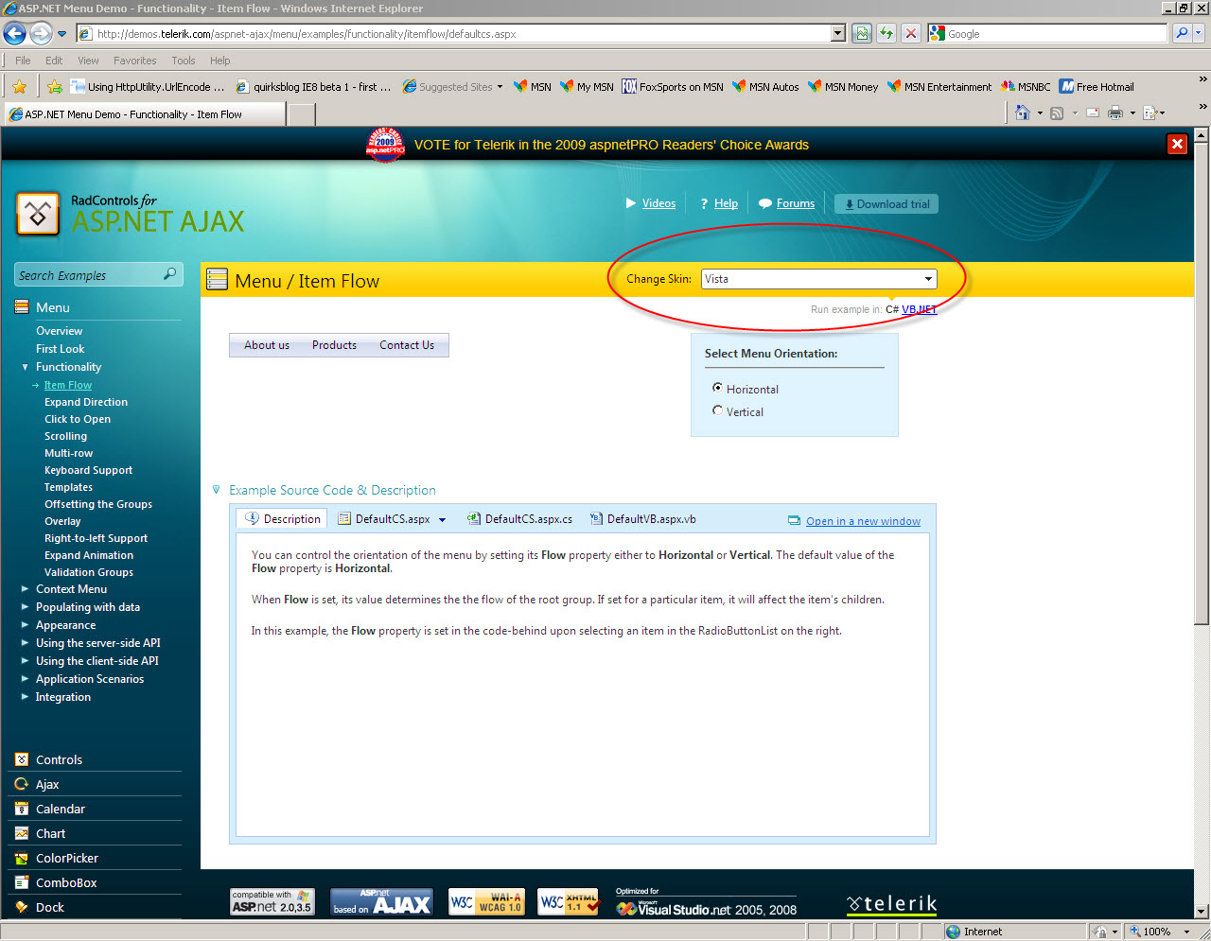Open the Home page icon in toolbar

pyautogui.click(x=1023, y=113)
